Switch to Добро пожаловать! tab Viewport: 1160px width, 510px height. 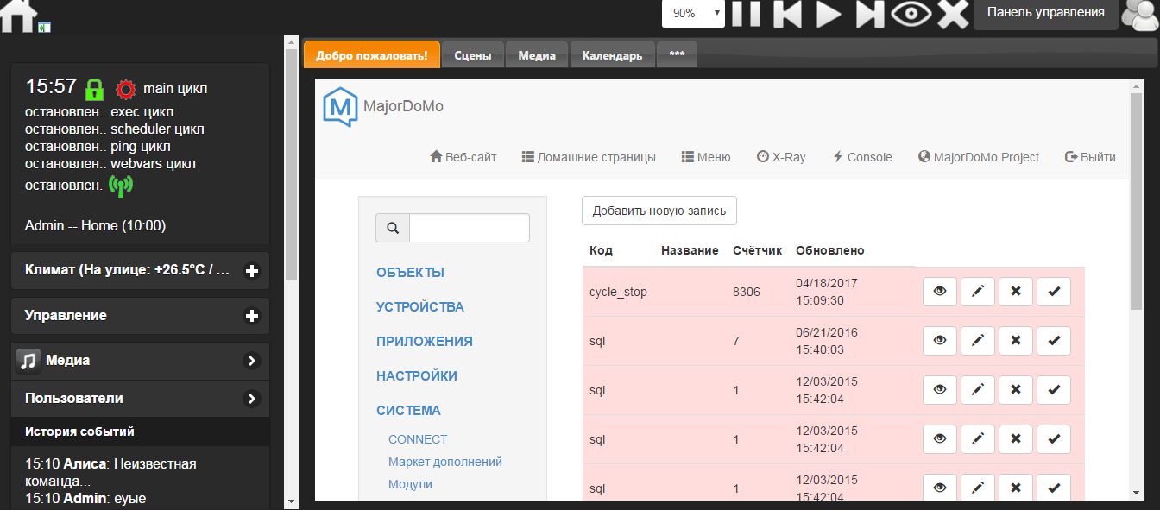click(x=372, y=55)
